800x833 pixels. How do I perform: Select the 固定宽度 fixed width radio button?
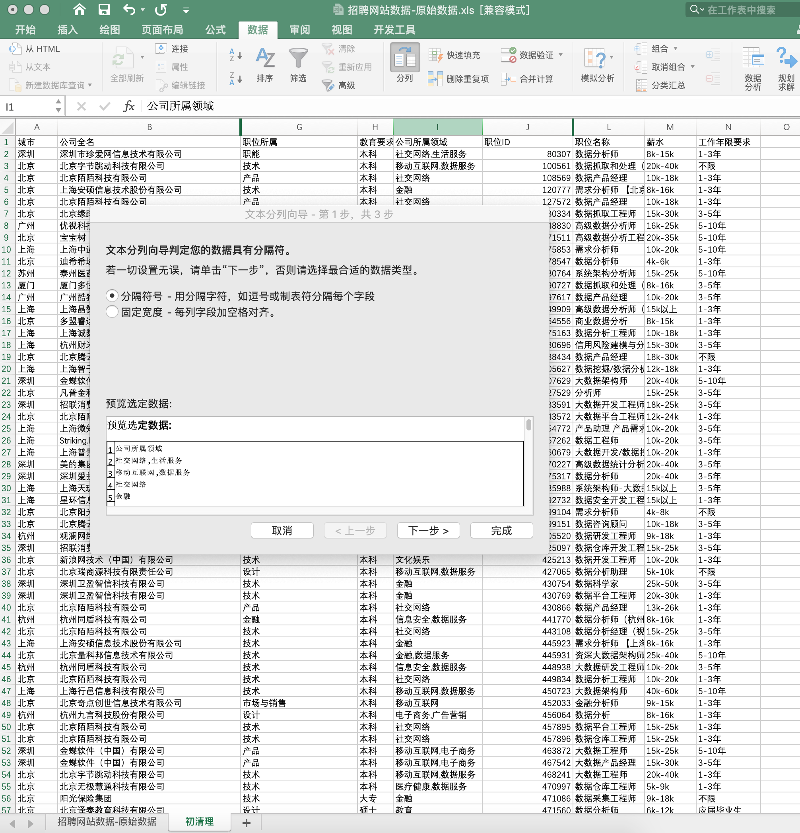(x=112, y=312)
